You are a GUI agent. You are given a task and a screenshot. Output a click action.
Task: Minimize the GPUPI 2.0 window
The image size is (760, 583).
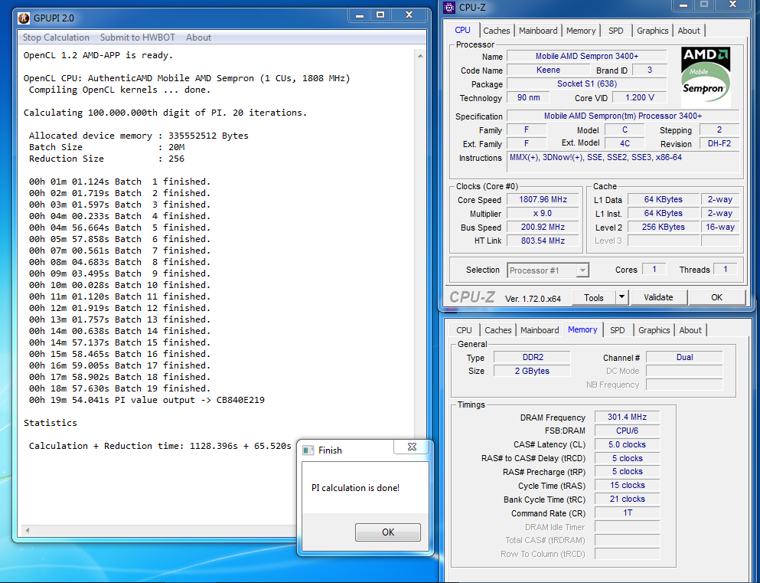[360, 15]
